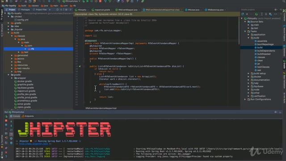Click the plus icon in Gradle panel
Image resolution: width=286 pixels, height=161 pixels.
coord(247,14)
